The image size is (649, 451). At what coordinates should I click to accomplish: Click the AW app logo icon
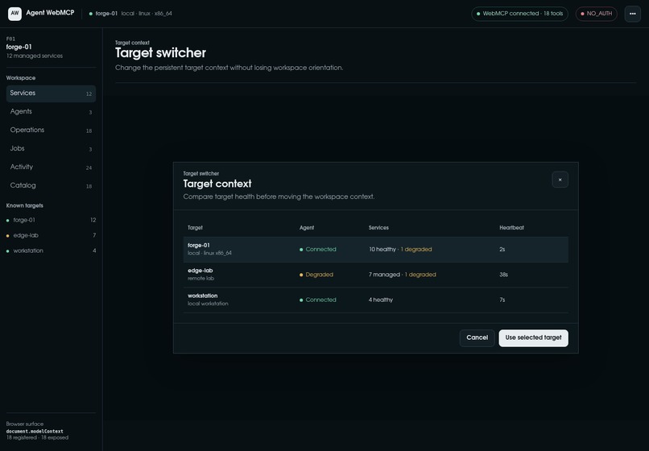click(14, 14)
